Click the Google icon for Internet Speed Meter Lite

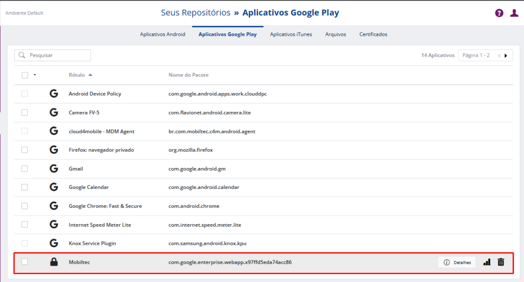(x=54, y=225)
